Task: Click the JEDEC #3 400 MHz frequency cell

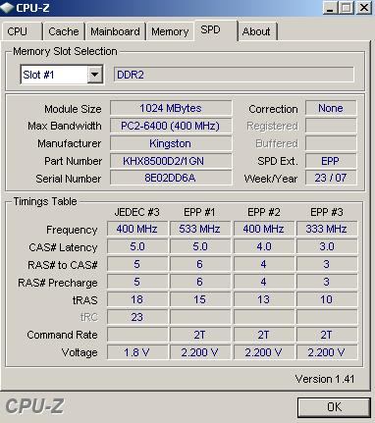Action: coord(137,229)
